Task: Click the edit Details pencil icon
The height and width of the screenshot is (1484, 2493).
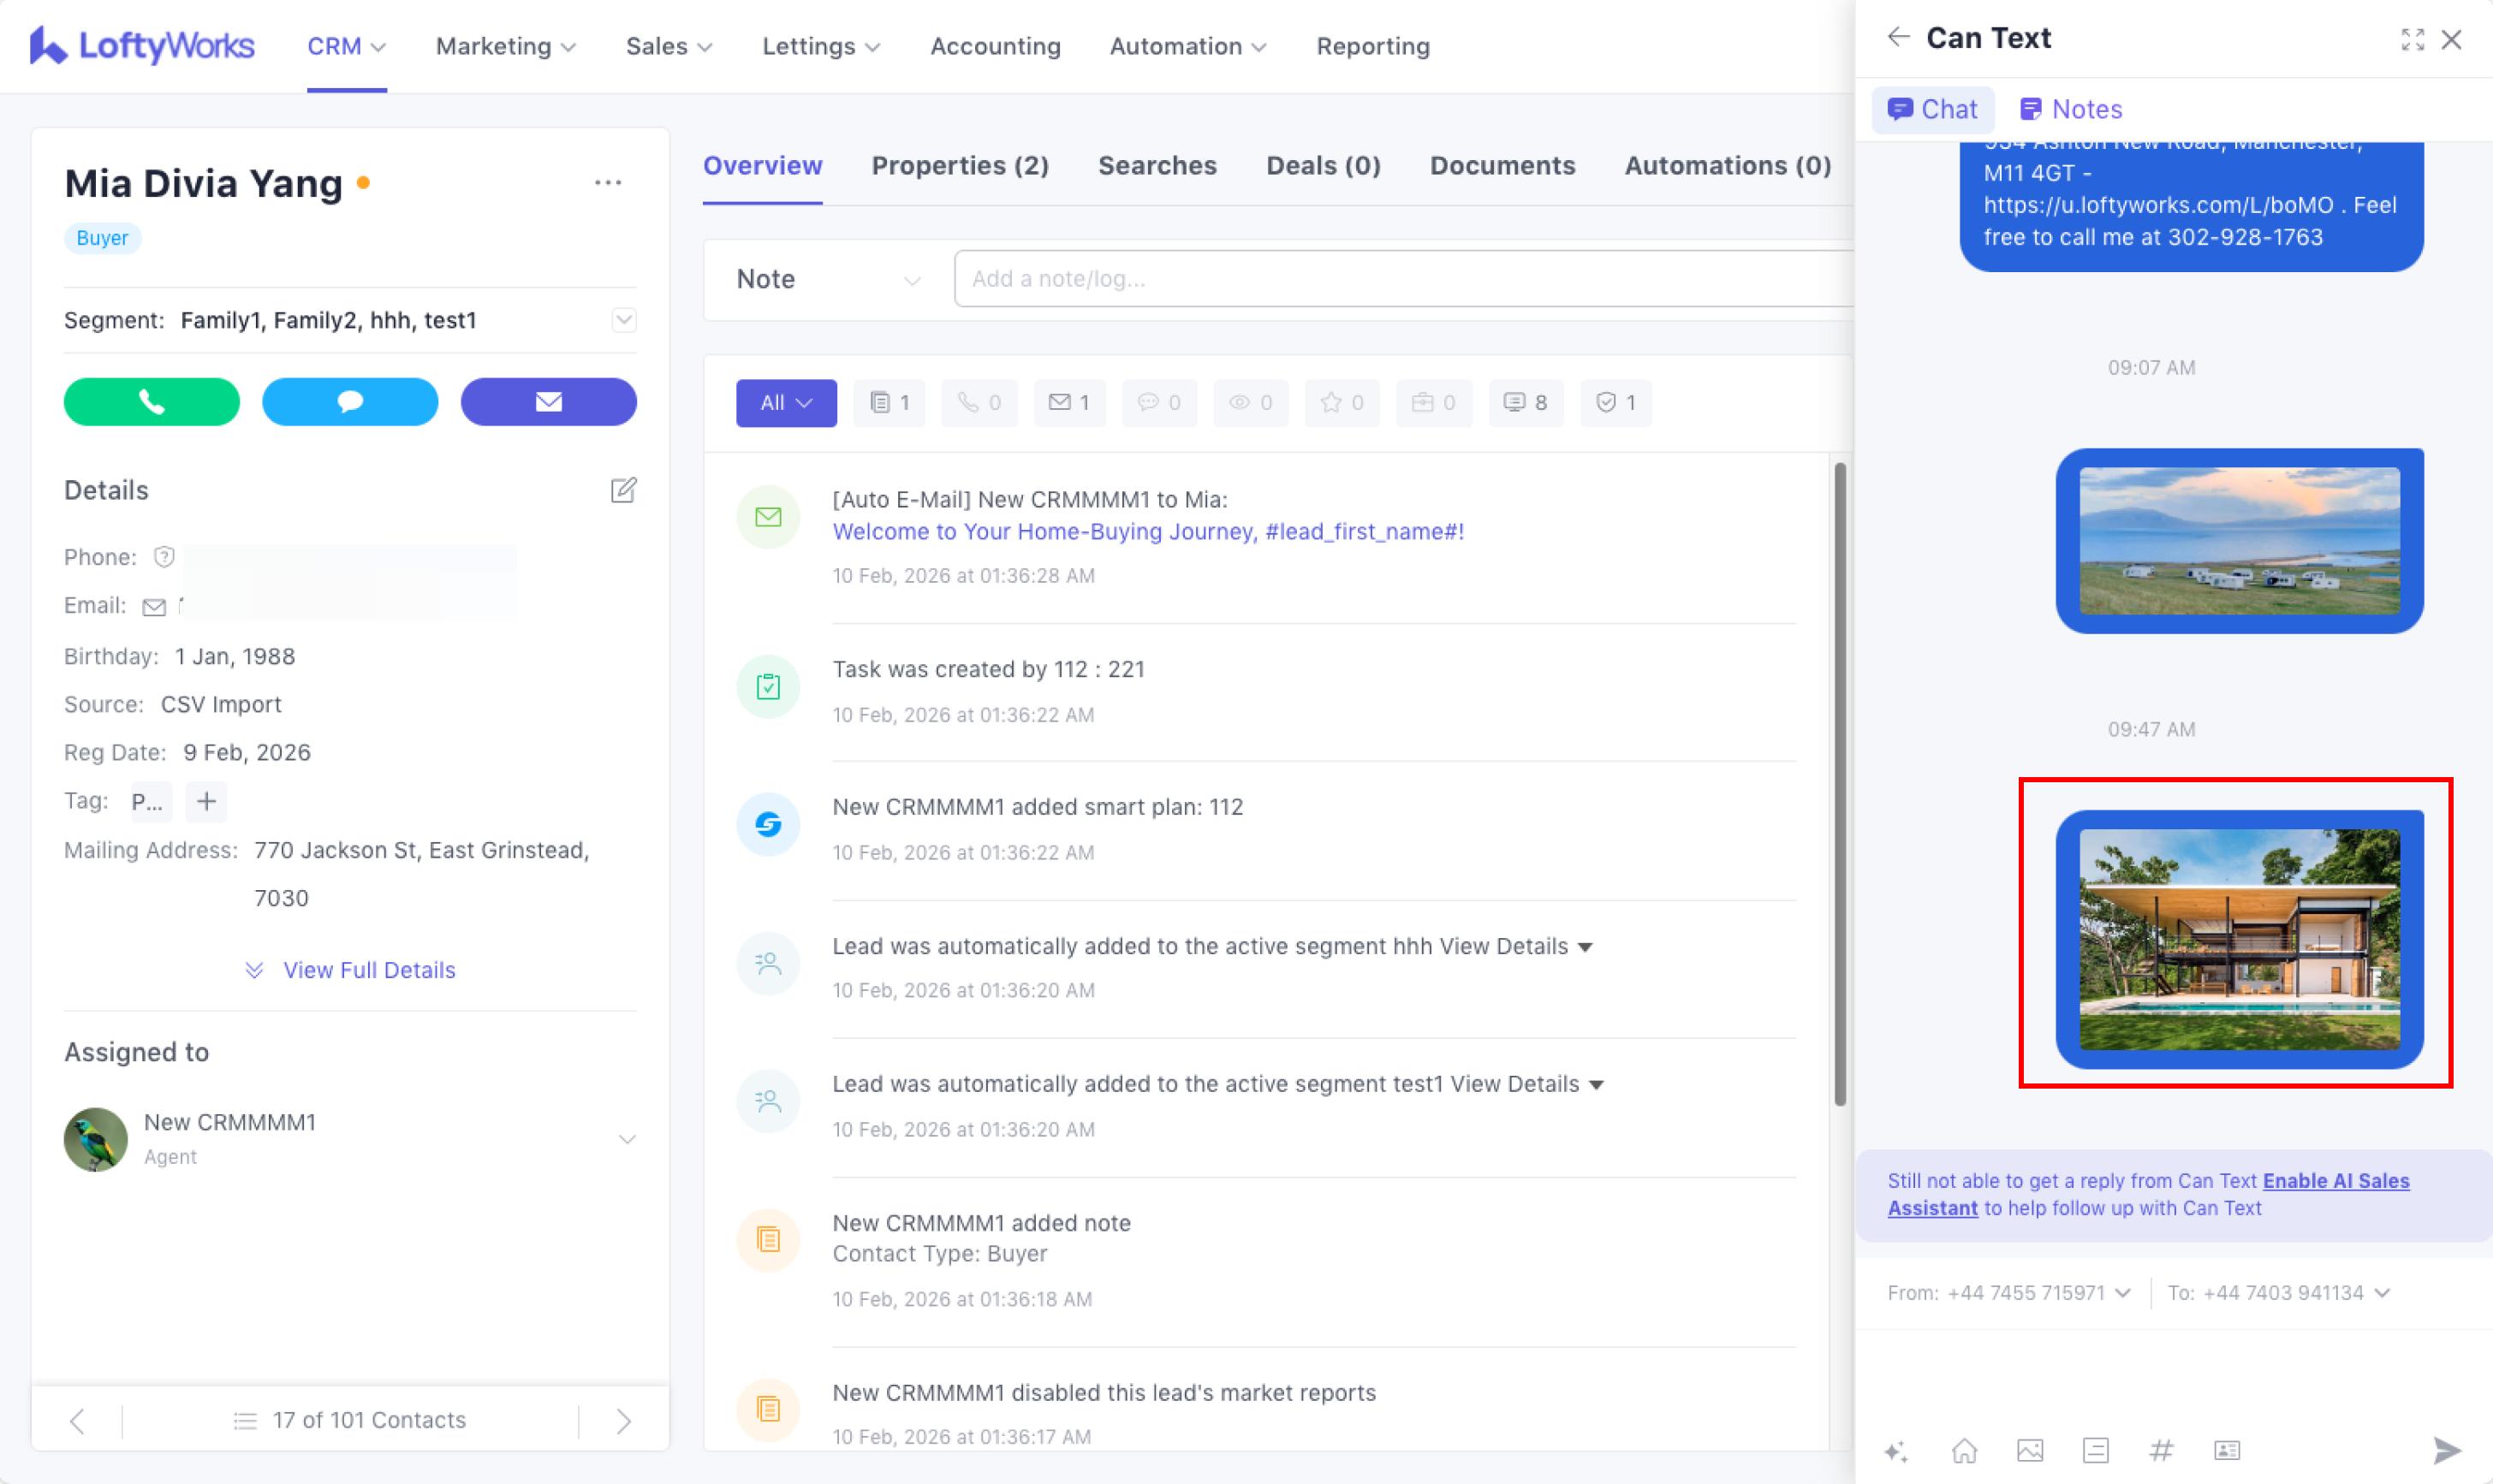Action: 623,490
